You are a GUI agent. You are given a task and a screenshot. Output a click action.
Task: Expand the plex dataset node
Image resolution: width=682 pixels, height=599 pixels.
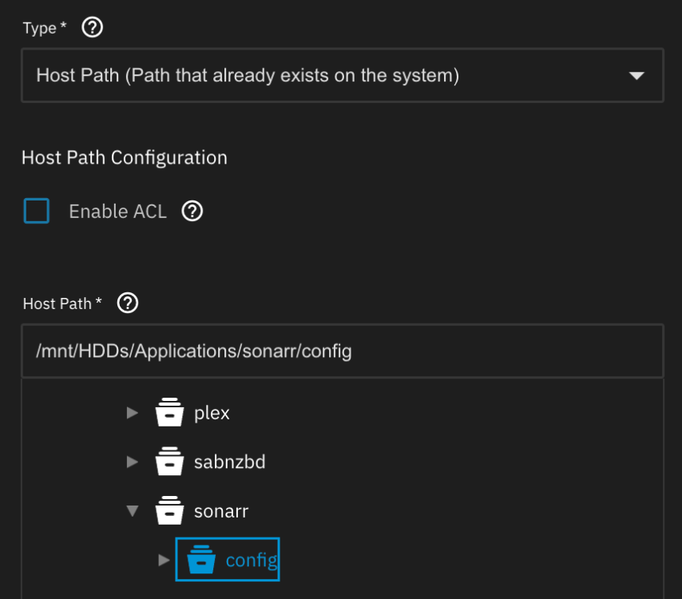point(132,412)
